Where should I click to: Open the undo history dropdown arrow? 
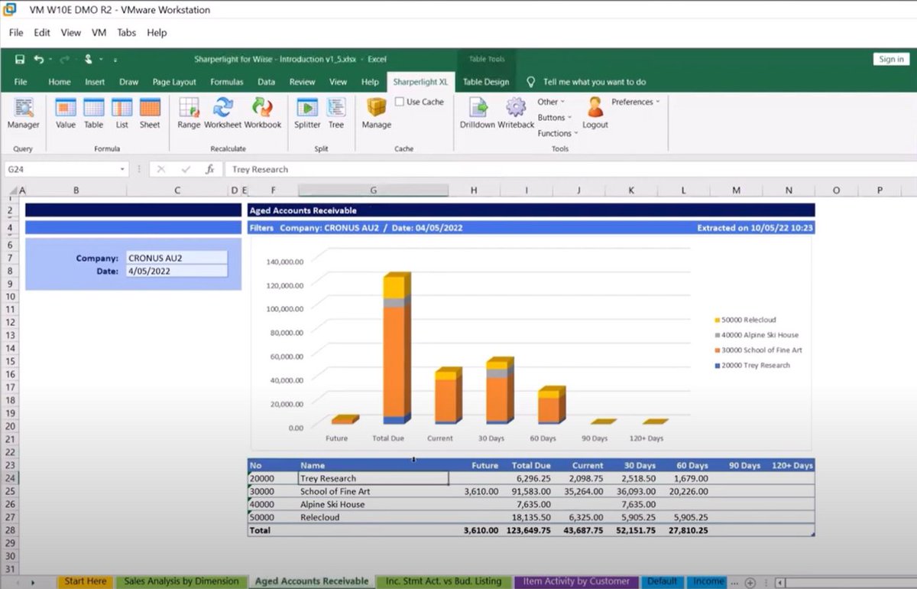(x=50, y=59)
